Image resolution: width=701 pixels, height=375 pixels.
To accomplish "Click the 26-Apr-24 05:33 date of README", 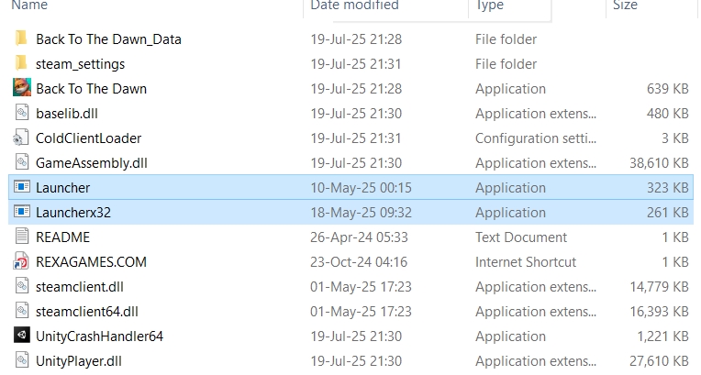I will 359,237.
